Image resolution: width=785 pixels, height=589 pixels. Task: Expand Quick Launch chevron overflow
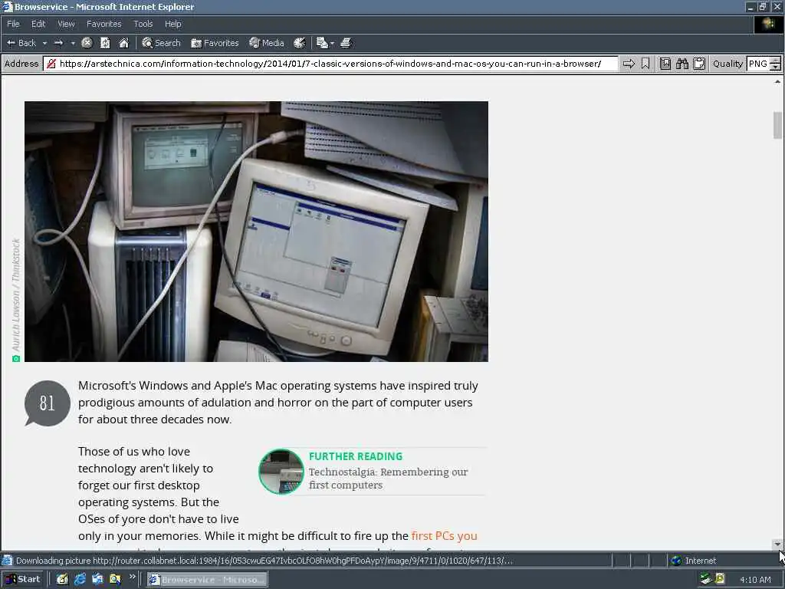[132, 577]
